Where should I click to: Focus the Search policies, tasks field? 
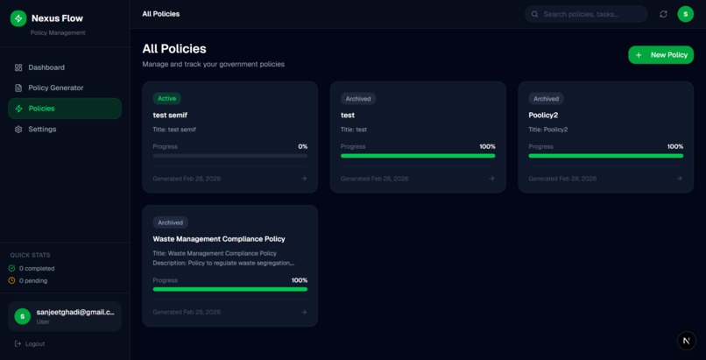click(586, 14)
